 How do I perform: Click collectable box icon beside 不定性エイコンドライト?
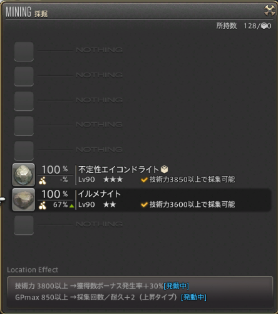coord(165,169)
